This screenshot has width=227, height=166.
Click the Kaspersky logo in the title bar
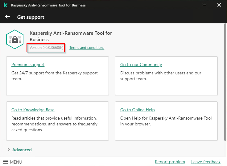[x=6, y=5]
